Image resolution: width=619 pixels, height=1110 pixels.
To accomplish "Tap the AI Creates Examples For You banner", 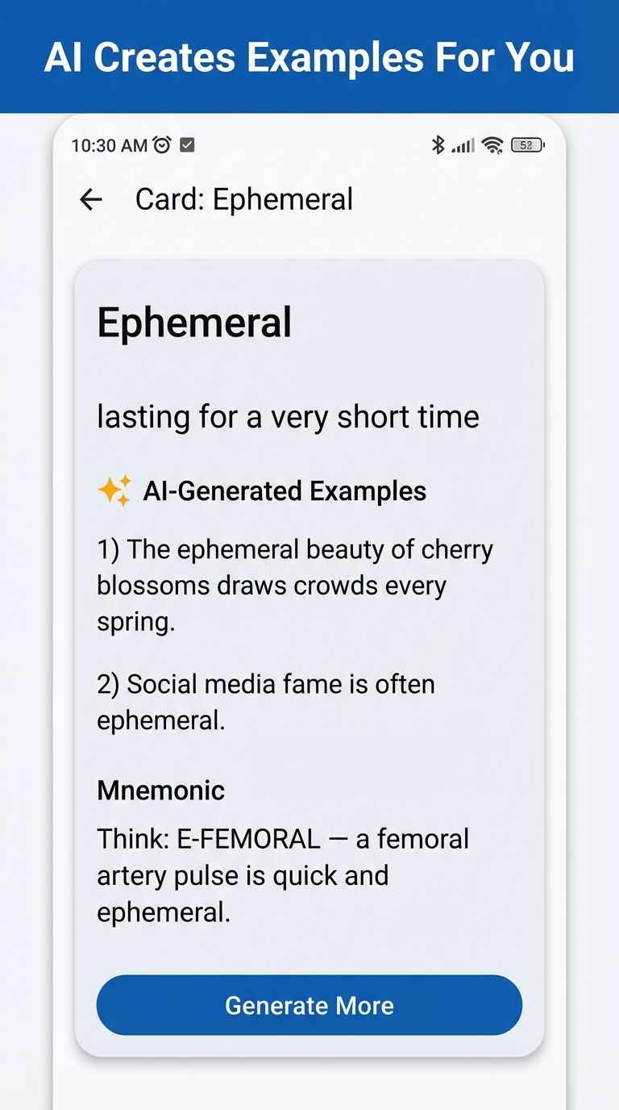I will (x=309, y=56).
